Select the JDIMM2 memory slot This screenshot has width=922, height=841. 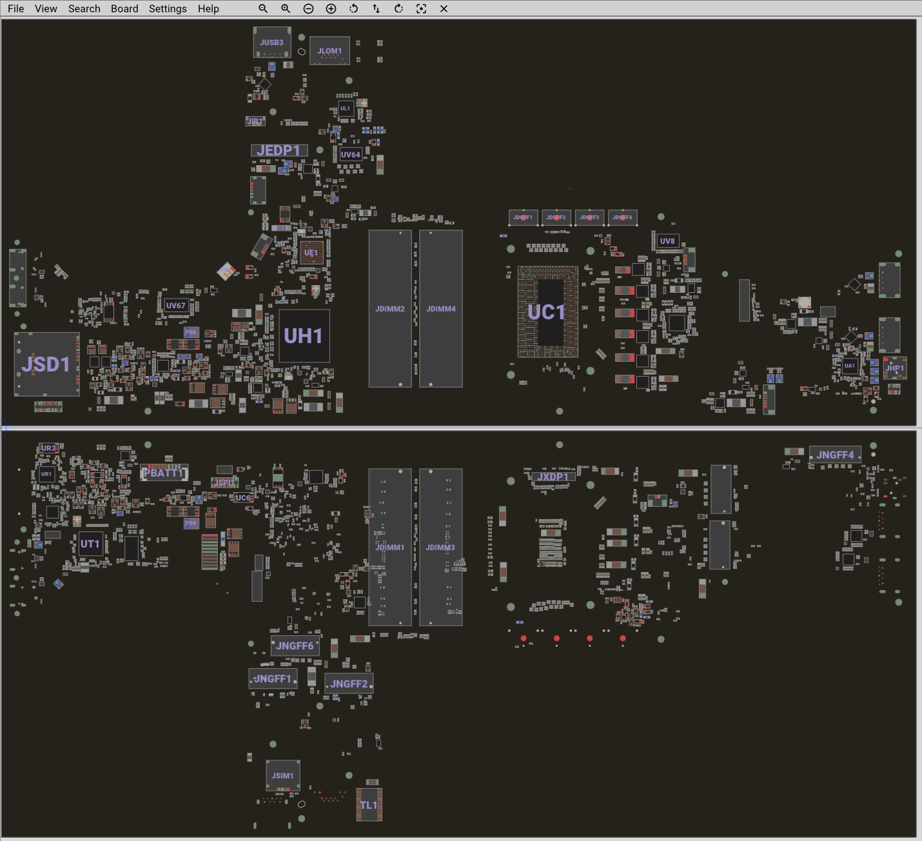tap(390, 309)
